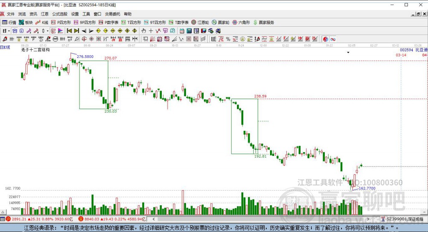Expand the 日 period dropdown arrow
Image resolution: width=428 pixels, height=232 pixels.
click(9, 31)
